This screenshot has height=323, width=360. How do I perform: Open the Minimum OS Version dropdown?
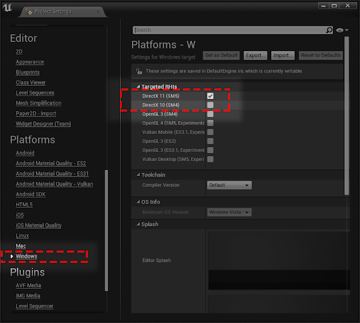[x=229, y=212]
